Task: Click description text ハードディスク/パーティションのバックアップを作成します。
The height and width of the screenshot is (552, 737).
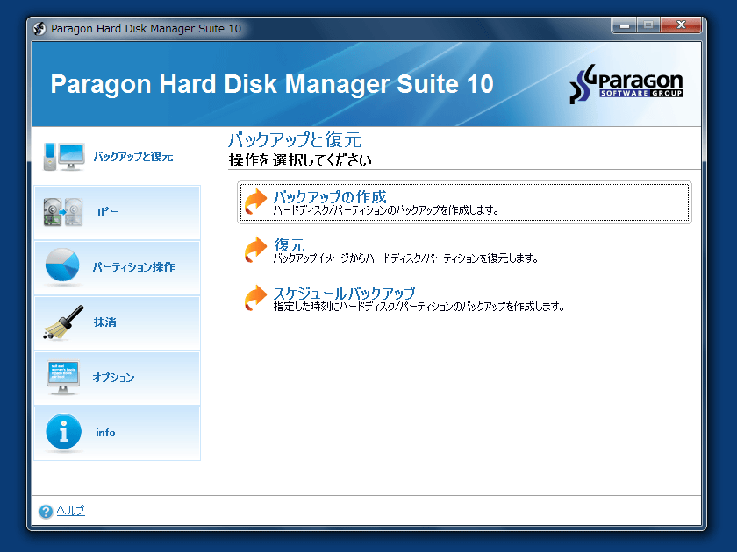Action: pos(386,210)
